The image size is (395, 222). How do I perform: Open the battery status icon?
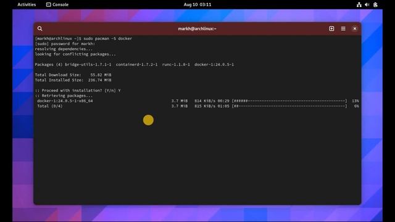[375, 4]
